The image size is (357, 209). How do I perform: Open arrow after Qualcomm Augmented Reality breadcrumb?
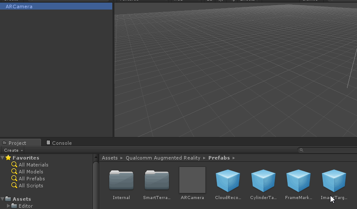[x=204, y=158]
